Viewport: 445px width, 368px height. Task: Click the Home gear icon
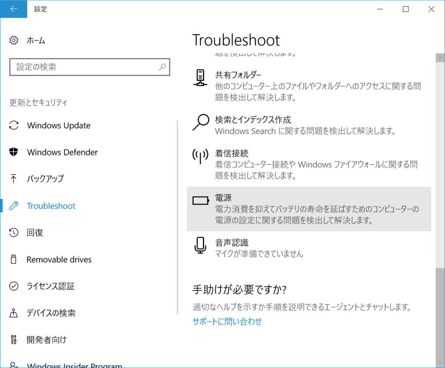(13, 40)
